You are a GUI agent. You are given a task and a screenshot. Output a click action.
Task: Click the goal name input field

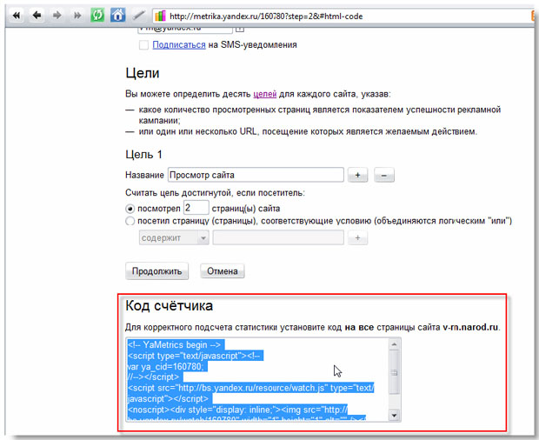click(x=255, y=176)
